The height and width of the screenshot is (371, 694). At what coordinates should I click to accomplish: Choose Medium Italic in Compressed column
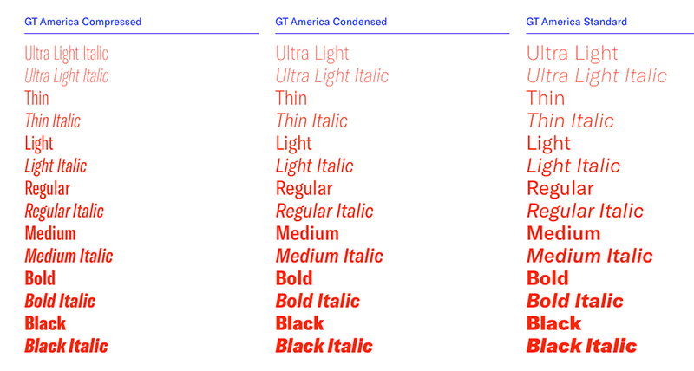(x=69, y=256)
